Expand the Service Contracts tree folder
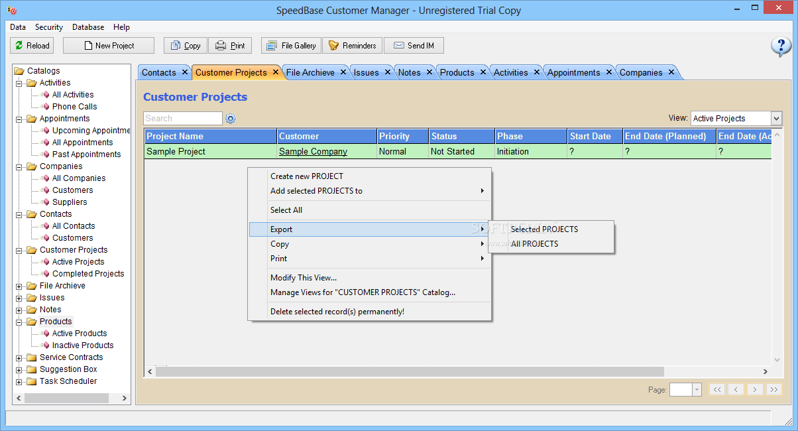 (x=19, y=357)
